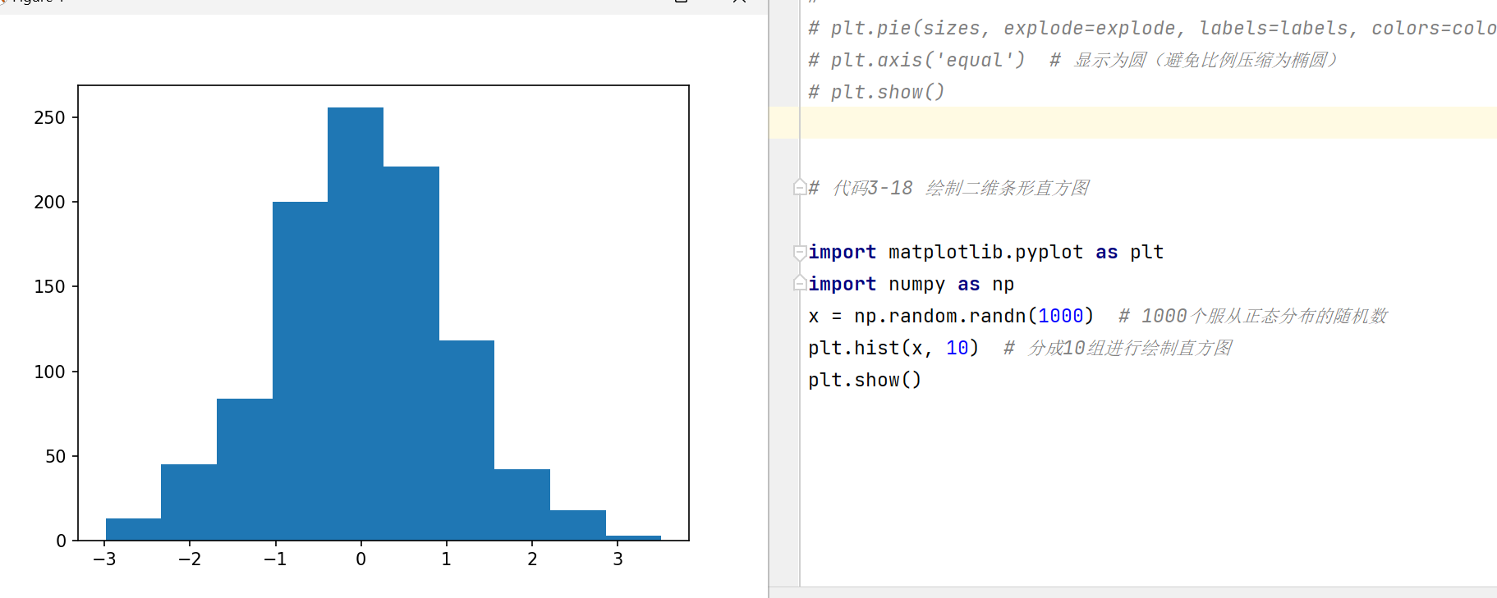
Task: Click the matplotlib.pyplot module name
Action: (x=985, y=252)
